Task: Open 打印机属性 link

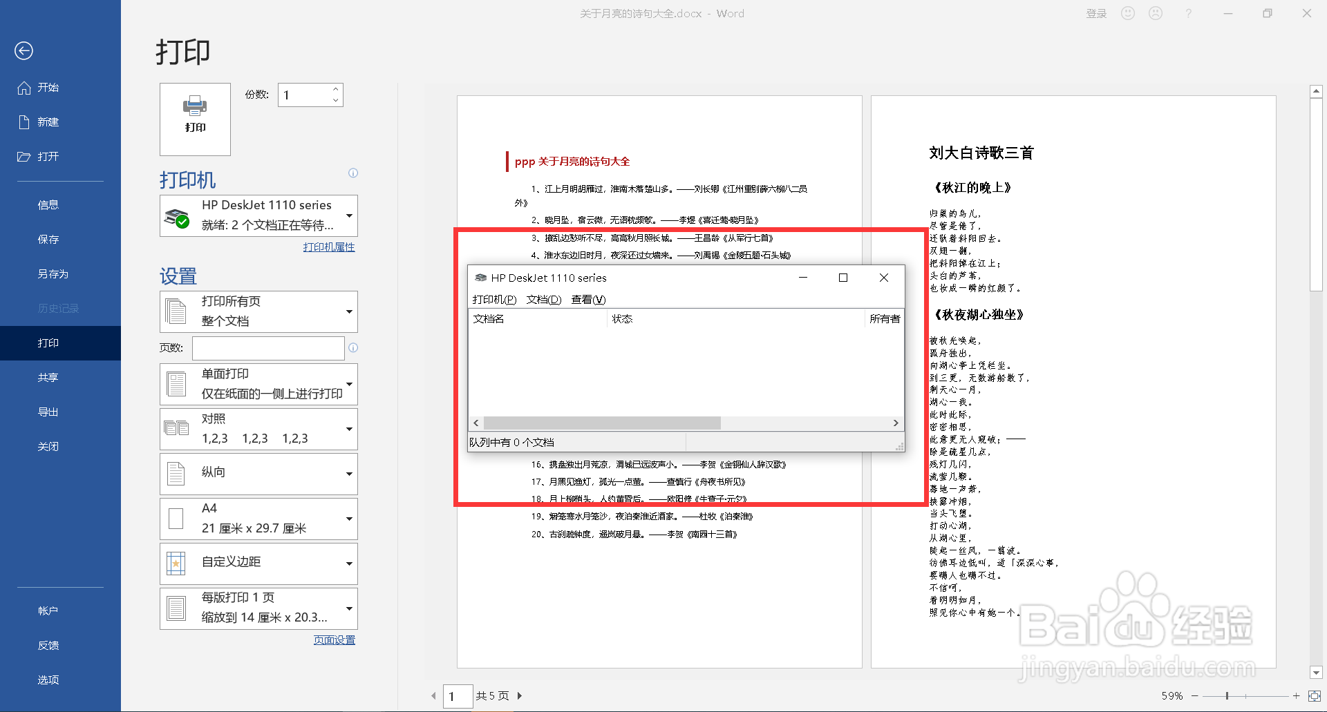Action: click(x=329, y=247)
